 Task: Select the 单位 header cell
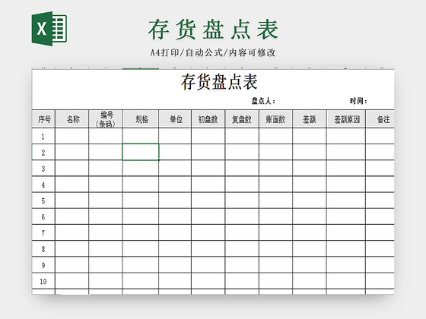(175, 119)
